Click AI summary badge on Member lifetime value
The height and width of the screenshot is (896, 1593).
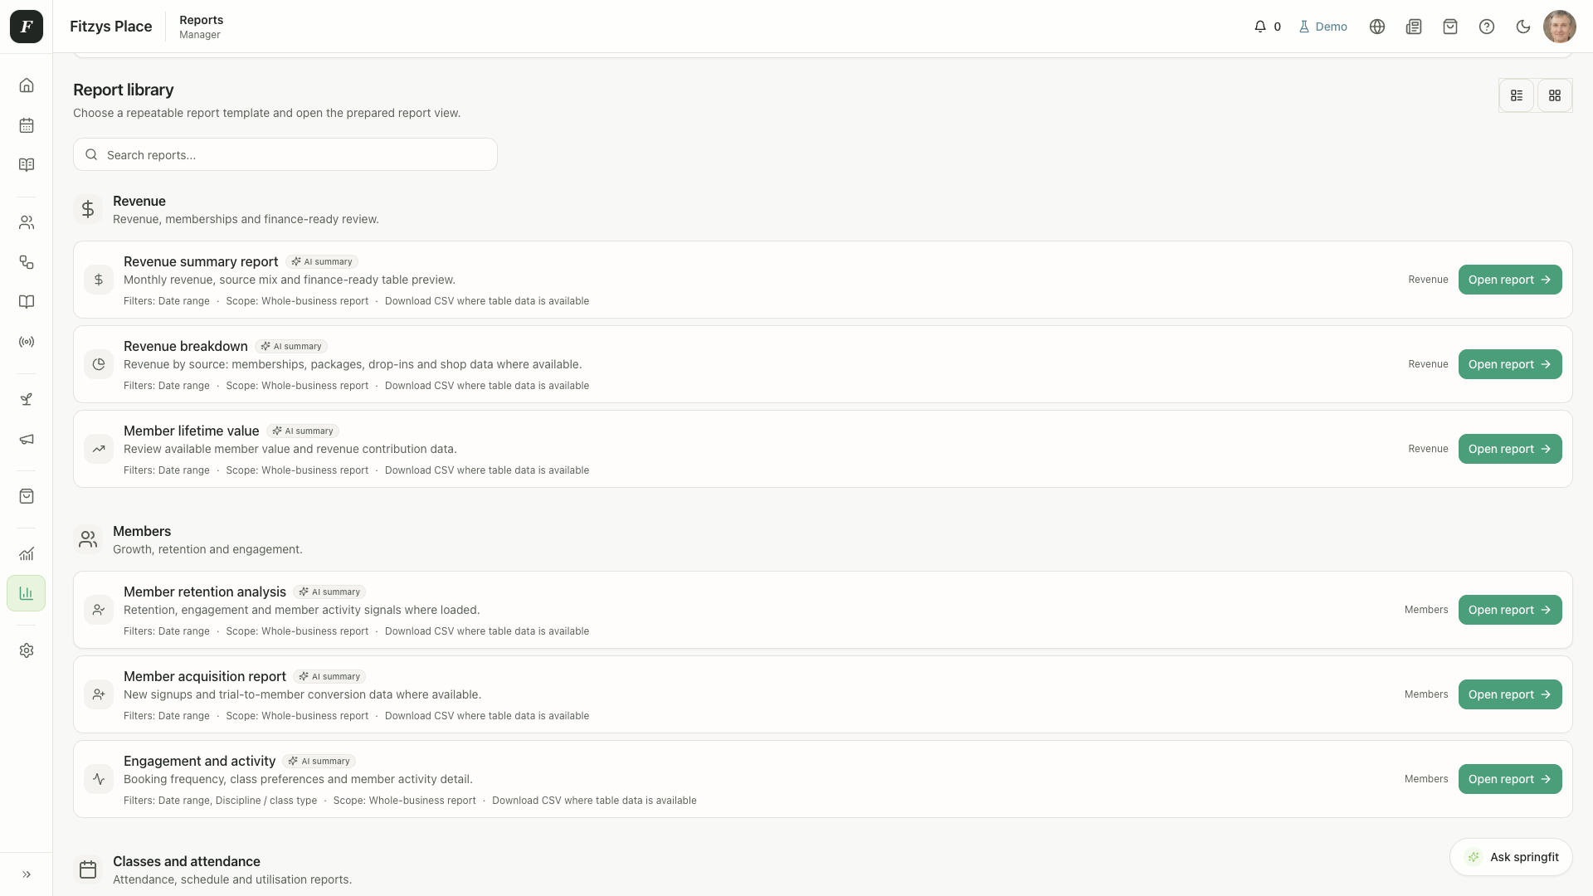coord(303,431)
